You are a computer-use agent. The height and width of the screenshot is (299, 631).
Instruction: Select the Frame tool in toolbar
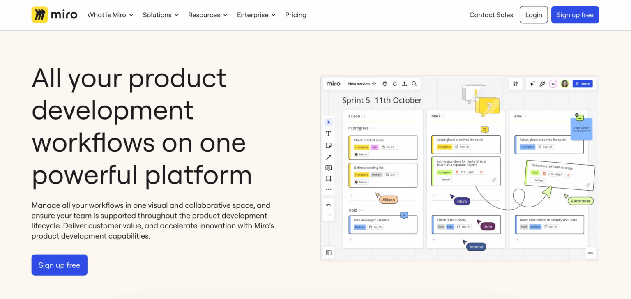tap(328, 179)
